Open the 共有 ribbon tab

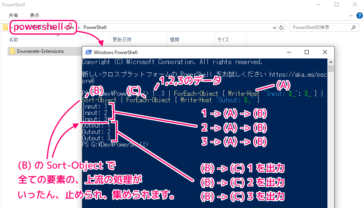point(14,15)
